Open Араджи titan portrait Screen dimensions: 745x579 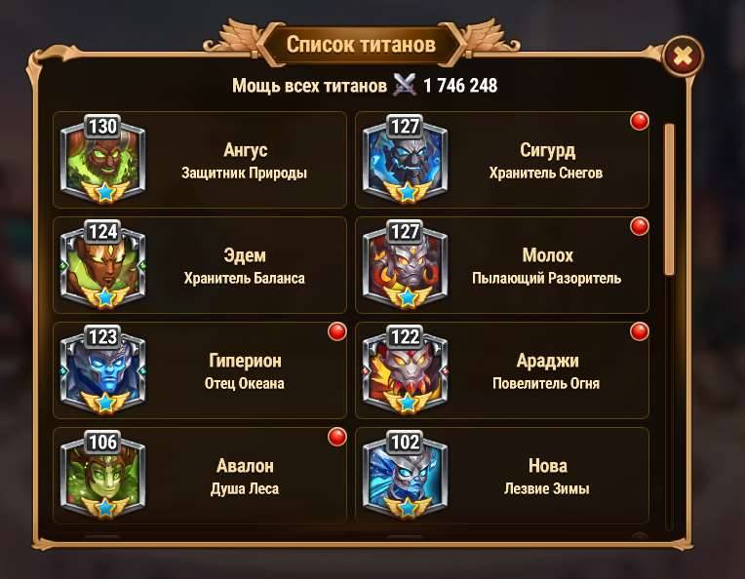(406, 370)
